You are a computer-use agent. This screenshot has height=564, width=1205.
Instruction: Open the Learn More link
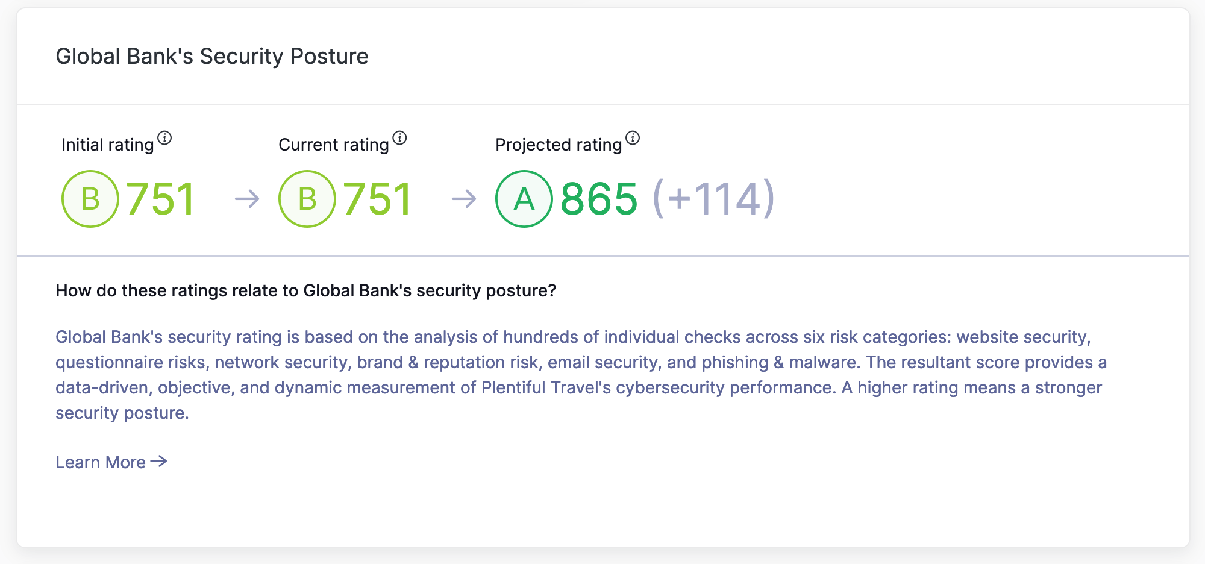pos(111,462)
